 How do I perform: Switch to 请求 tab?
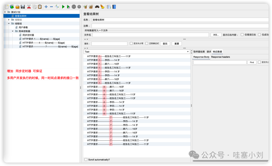coord(209,52)
